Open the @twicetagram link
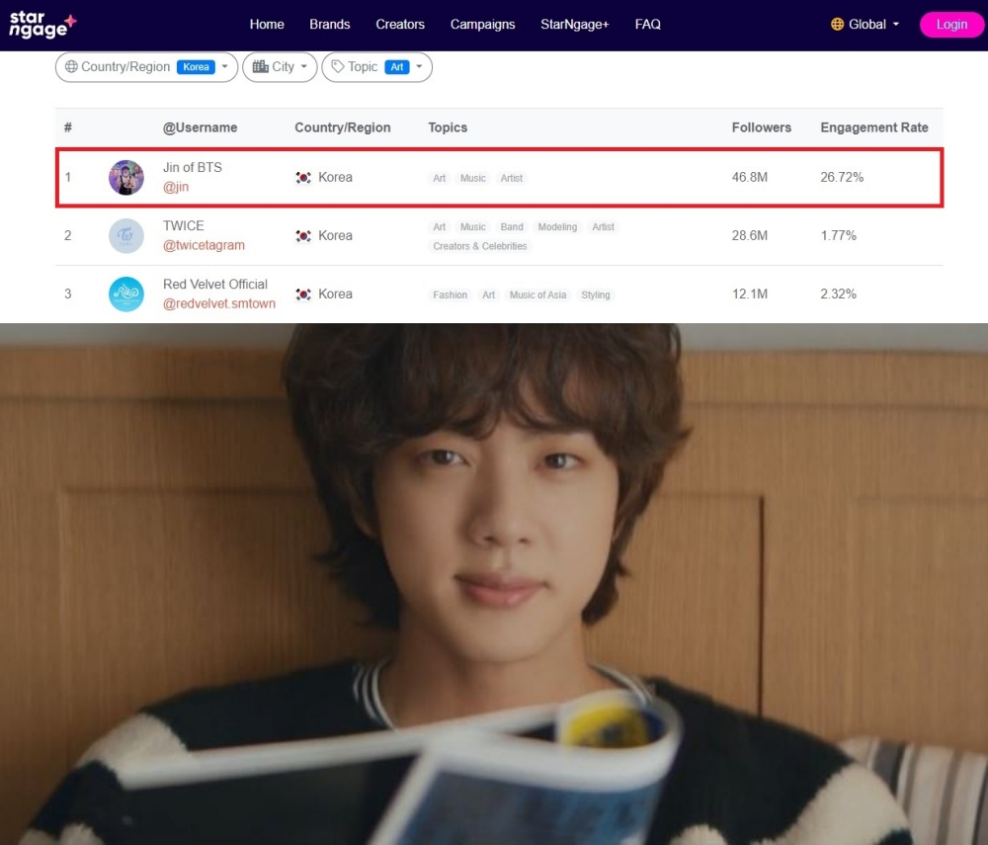Viewport: 988px width, 845px height. pos(204,245)
